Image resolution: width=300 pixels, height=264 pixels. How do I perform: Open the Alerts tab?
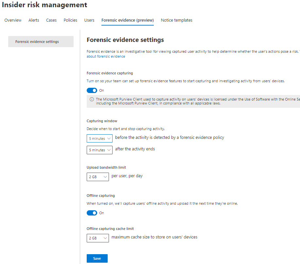pos(33,20)
